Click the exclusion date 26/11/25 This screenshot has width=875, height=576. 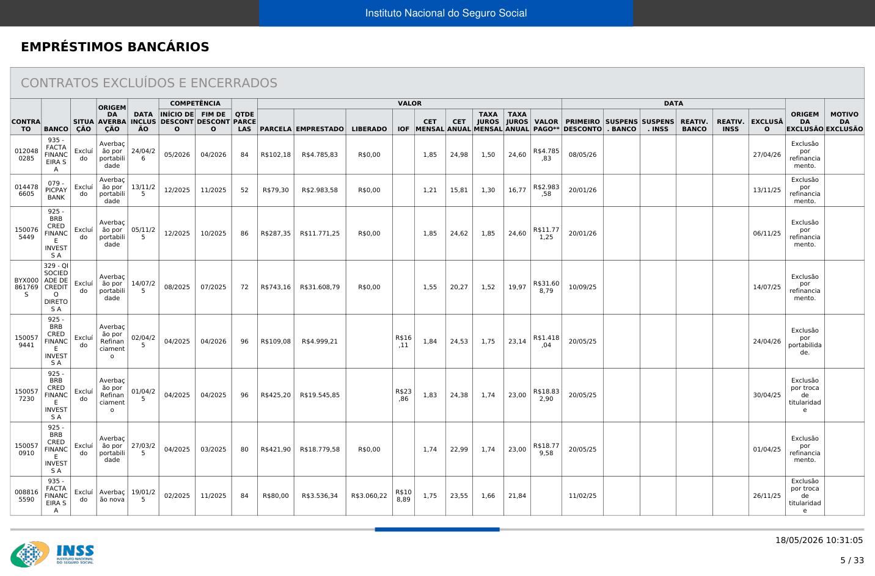point(767,496)
